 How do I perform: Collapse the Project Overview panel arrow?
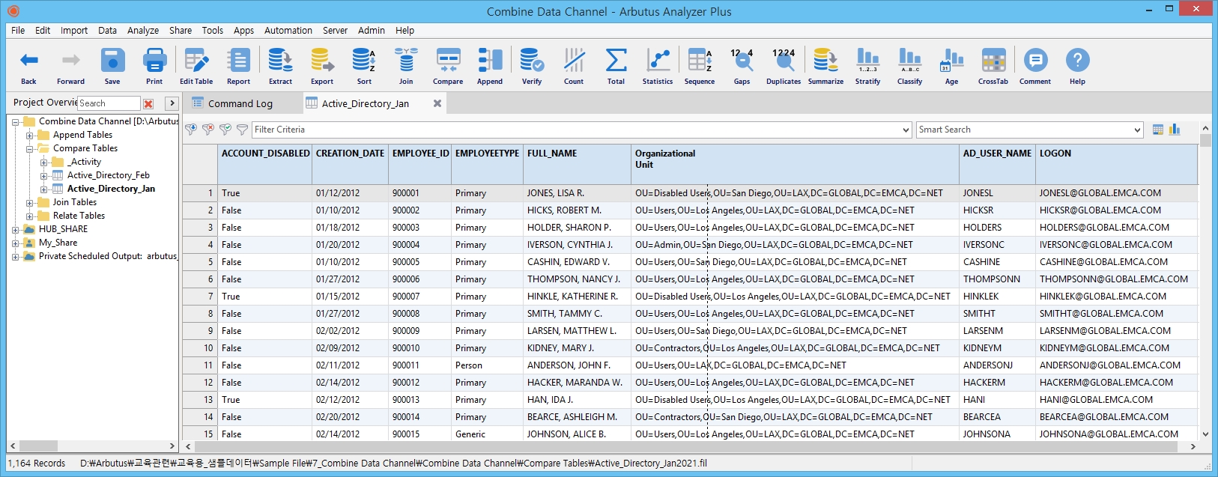click(x=172, y=103)
